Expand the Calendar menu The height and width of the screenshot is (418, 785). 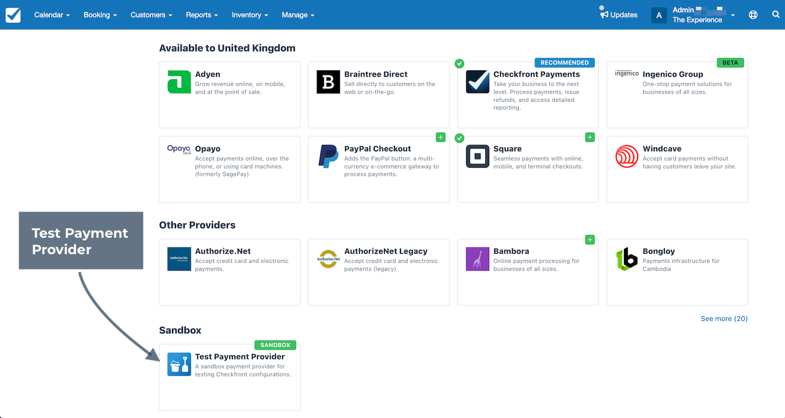52,15
